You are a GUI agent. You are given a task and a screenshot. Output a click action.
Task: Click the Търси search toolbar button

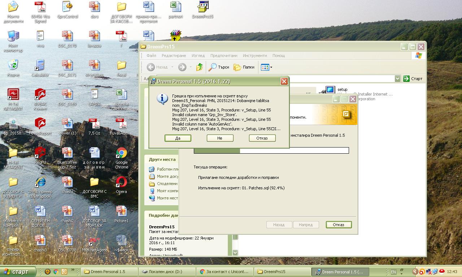click(x=219, y=67)
